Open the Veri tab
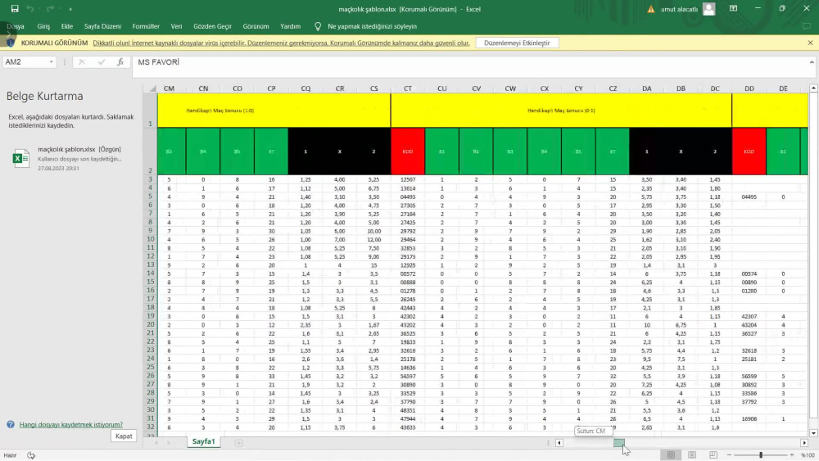The image size is (819, 461). coord(177,26)
